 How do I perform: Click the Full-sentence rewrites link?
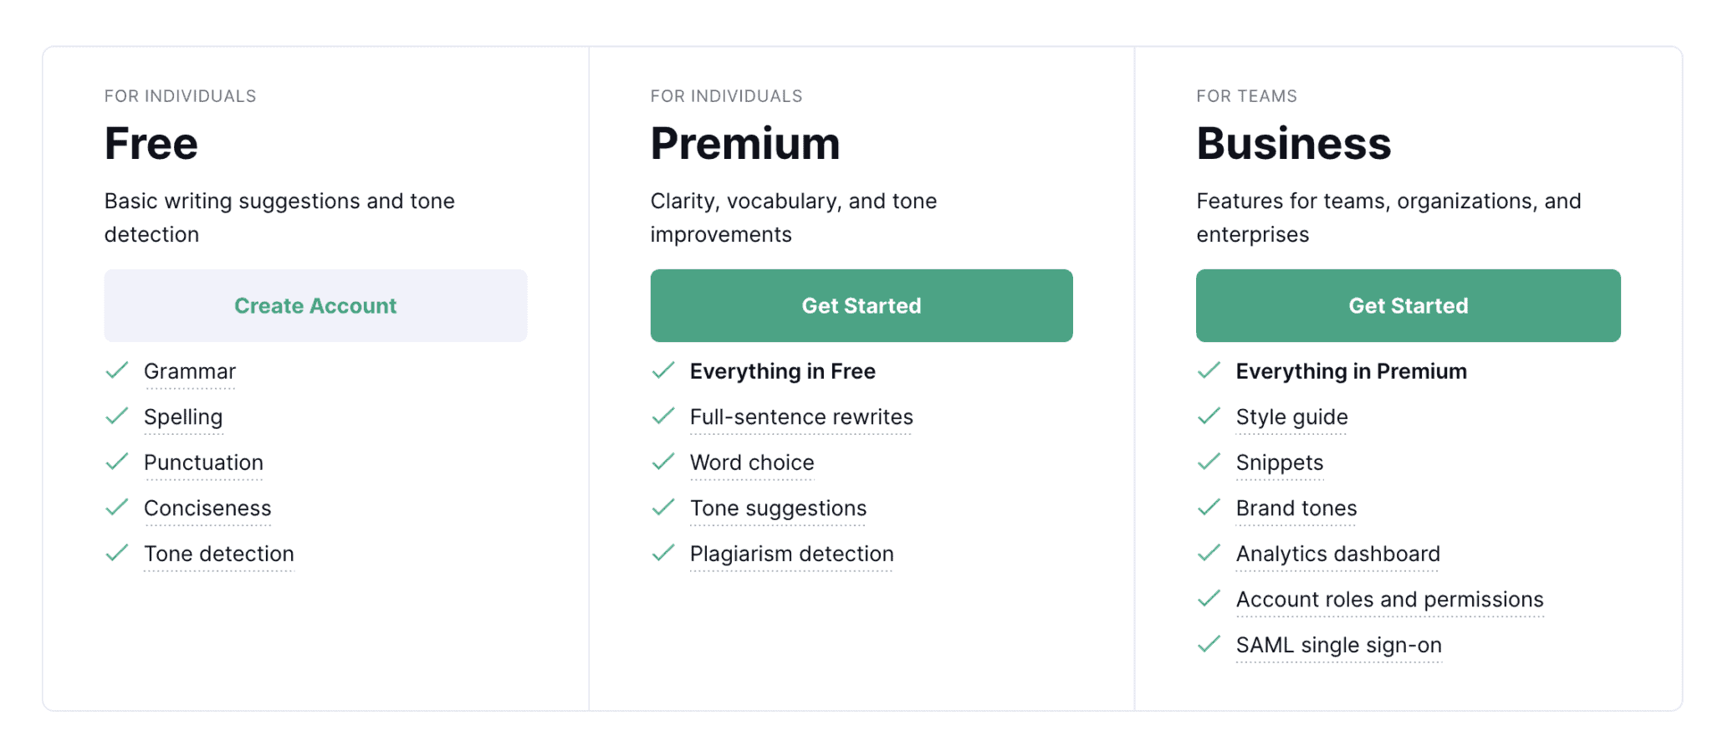[800, 417]
